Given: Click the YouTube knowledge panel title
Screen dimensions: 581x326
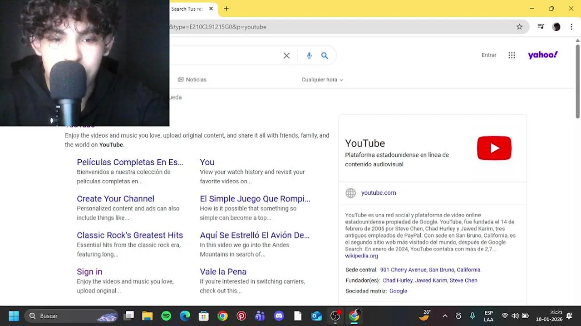Looking at the screenshot, I should tap(365, 143).
